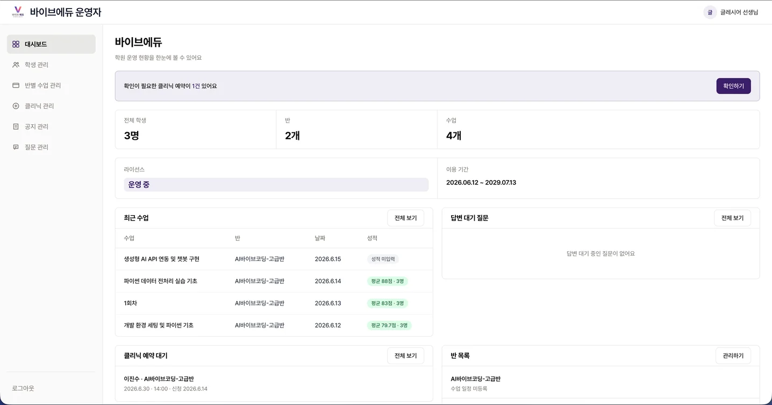Viewport: 772px width, 405px height.
Task: Click the 대시보드 grid icon
Action: coord(16,44)
